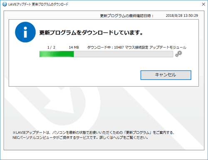The height and width of the screenshot is (160, 208).
Task: Click the ※LAVIEアップデートは footnote line
Action: 93,132
